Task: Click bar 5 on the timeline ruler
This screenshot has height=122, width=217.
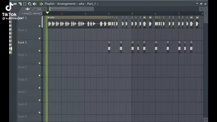Action: tap(132, 14)
